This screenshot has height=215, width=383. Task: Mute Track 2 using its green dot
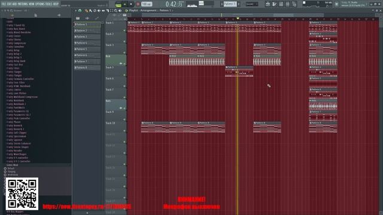point(124,42)
